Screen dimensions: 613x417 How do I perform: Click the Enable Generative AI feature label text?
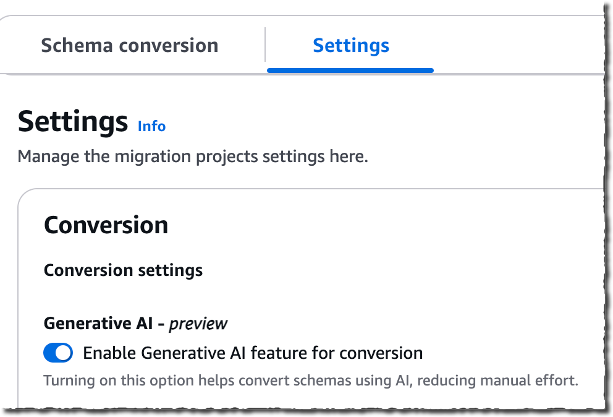click(252, 353)
